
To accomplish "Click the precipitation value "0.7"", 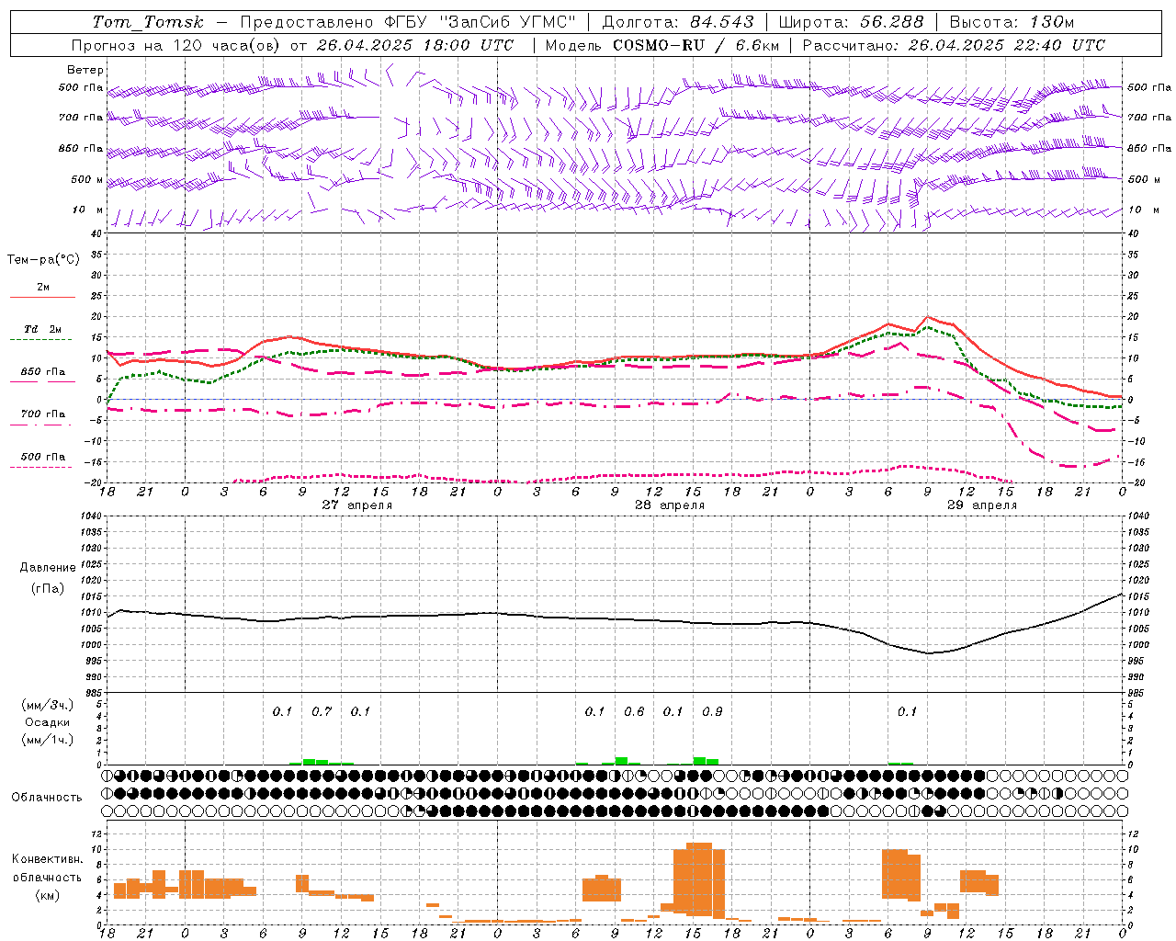I will tap(322, 712).
